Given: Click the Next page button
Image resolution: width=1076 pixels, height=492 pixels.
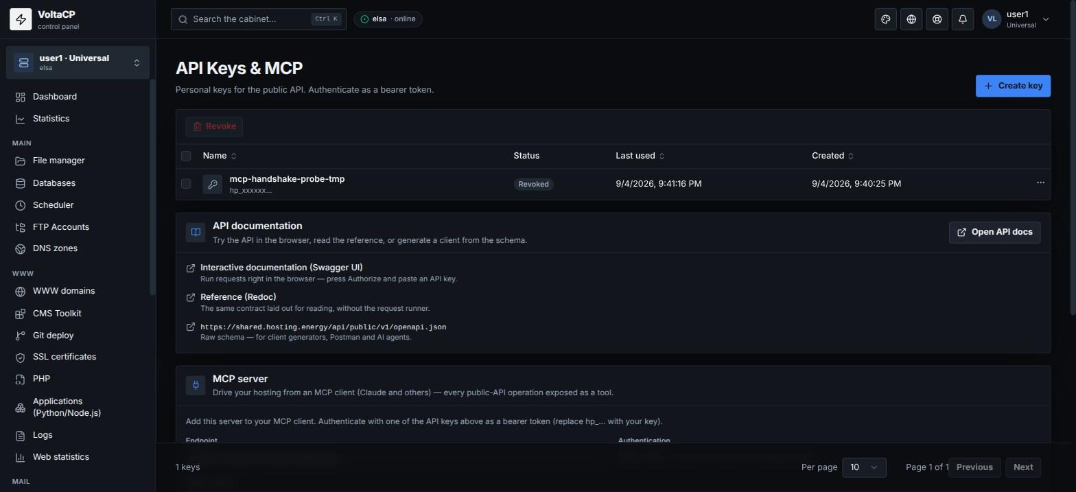Looking at the screenshot, I should coord(1022,467).
